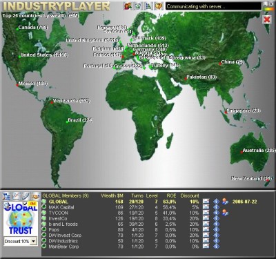Send message to b and L foods envelope icon
This screenshot has height=259, width=276.
(x=206, y=224)
